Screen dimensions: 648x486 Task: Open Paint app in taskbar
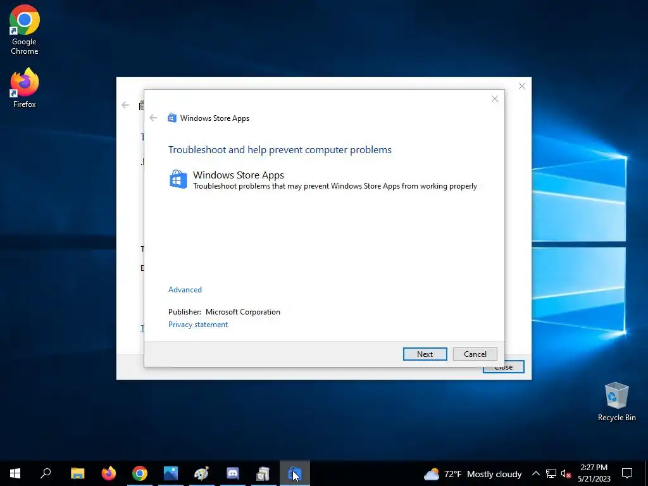pyautogui.click(x=202, y=473)
